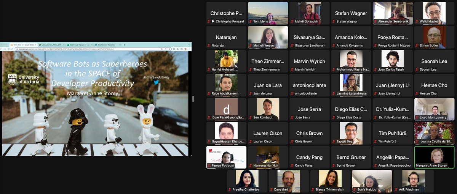Image resolution: width=457 pixels, height=194 pixels.
Task: Click muted mic icon of Farnaz Fotrousi
Action: point(209,166)
